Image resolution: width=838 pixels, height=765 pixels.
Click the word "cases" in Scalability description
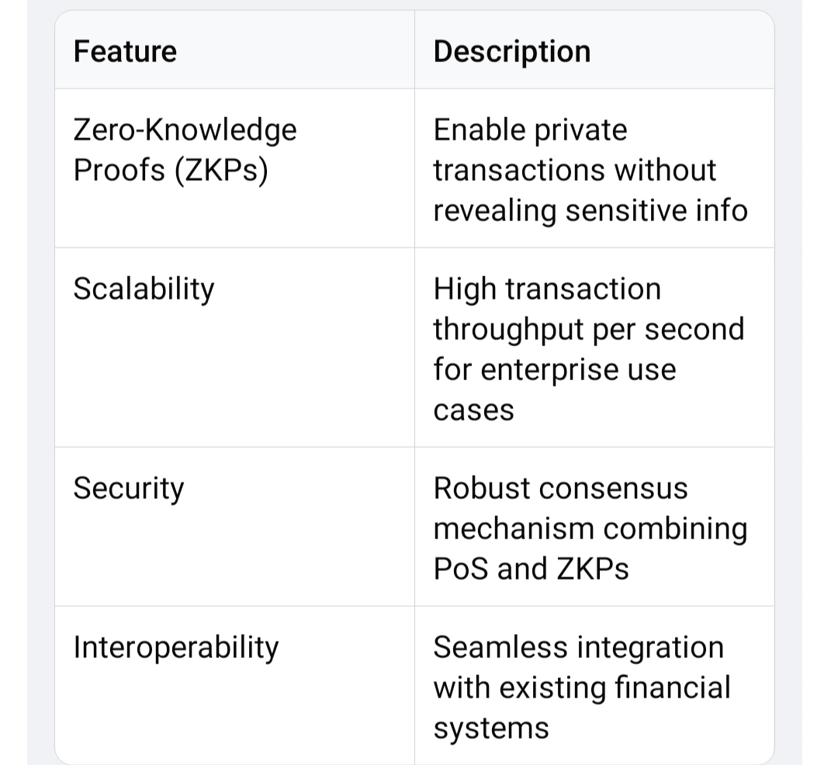[473, 410]
